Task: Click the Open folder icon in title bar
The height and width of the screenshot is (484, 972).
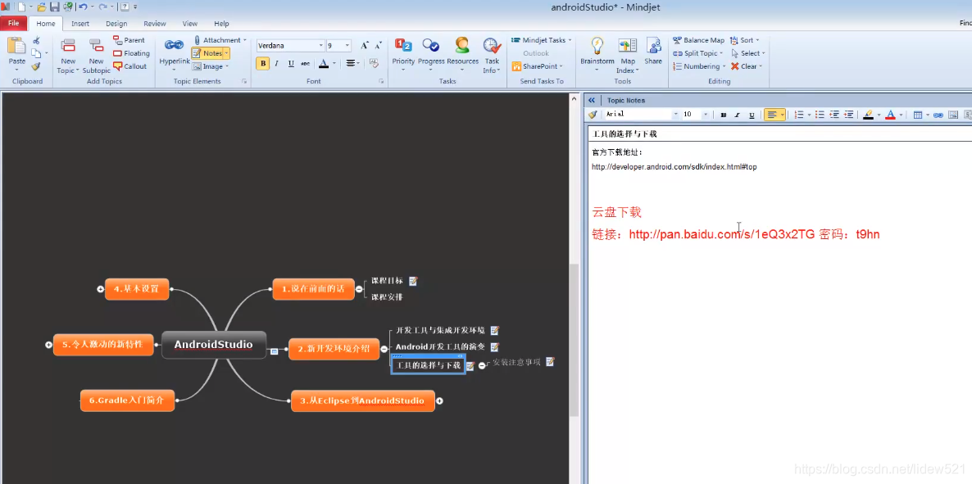Action: click(x=42, y=7)
